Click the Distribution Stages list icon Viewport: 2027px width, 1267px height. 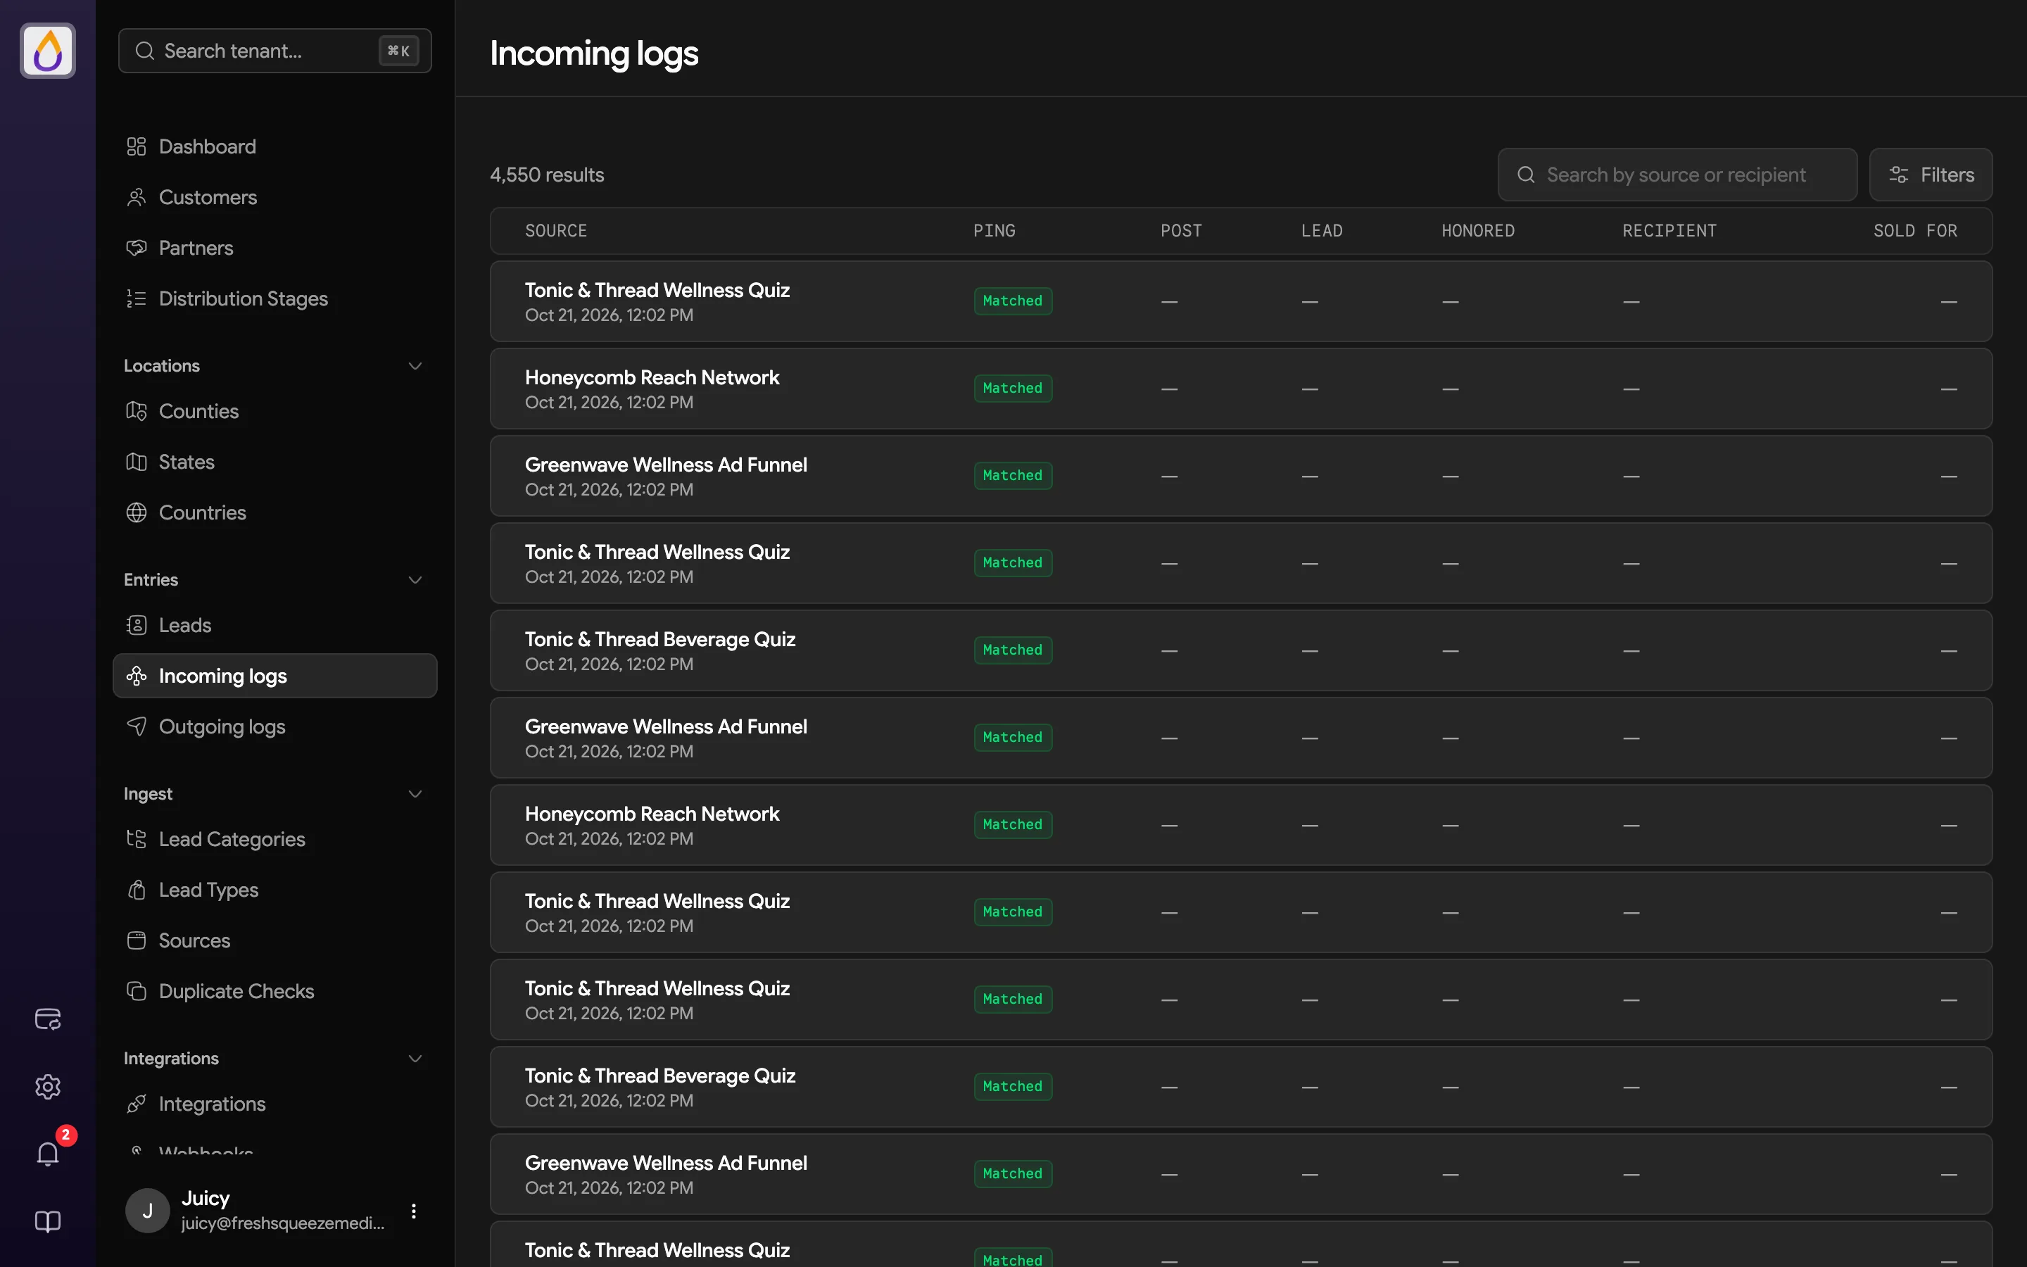click(137, 298)
